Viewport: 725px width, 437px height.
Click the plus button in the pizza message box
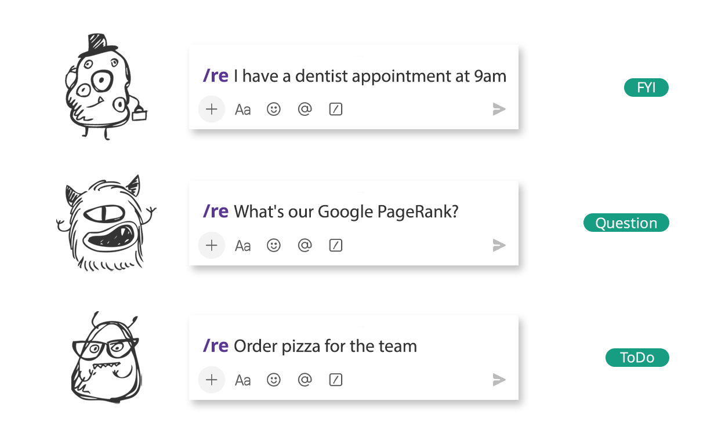coord(212,380)
